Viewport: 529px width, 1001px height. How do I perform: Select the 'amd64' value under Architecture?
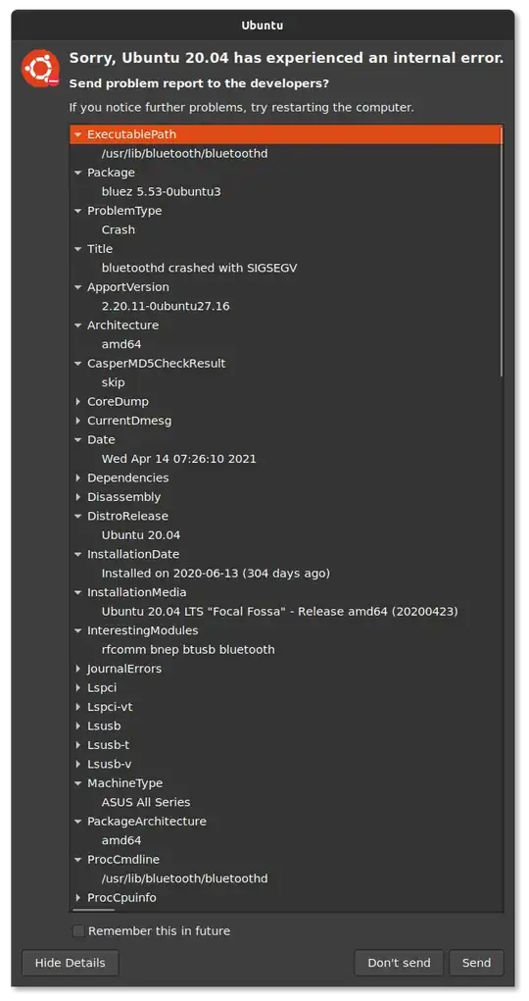tap(121, 344)
